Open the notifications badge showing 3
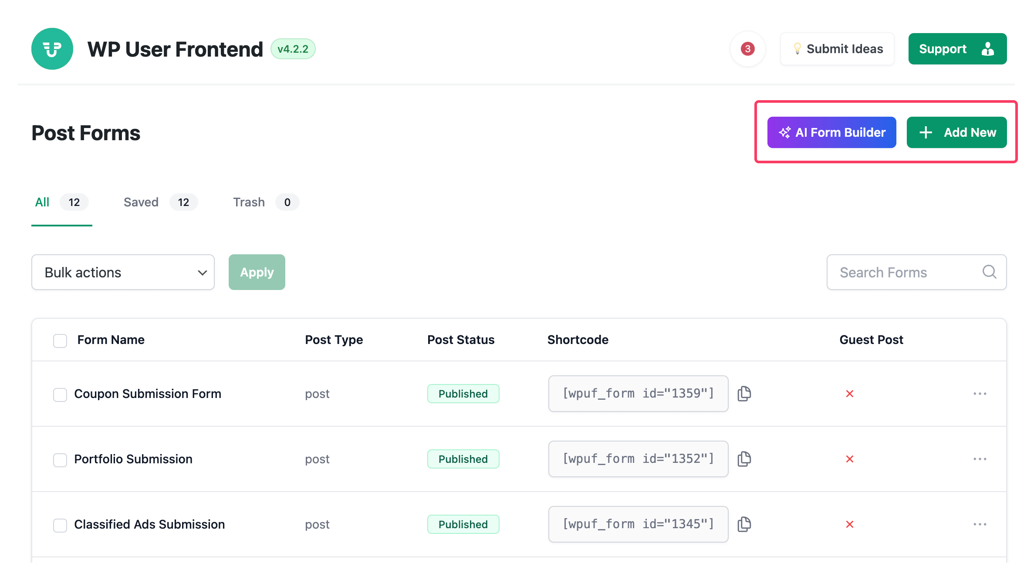Viewport: 1034px width, 580px height. [x=748, y=49]
